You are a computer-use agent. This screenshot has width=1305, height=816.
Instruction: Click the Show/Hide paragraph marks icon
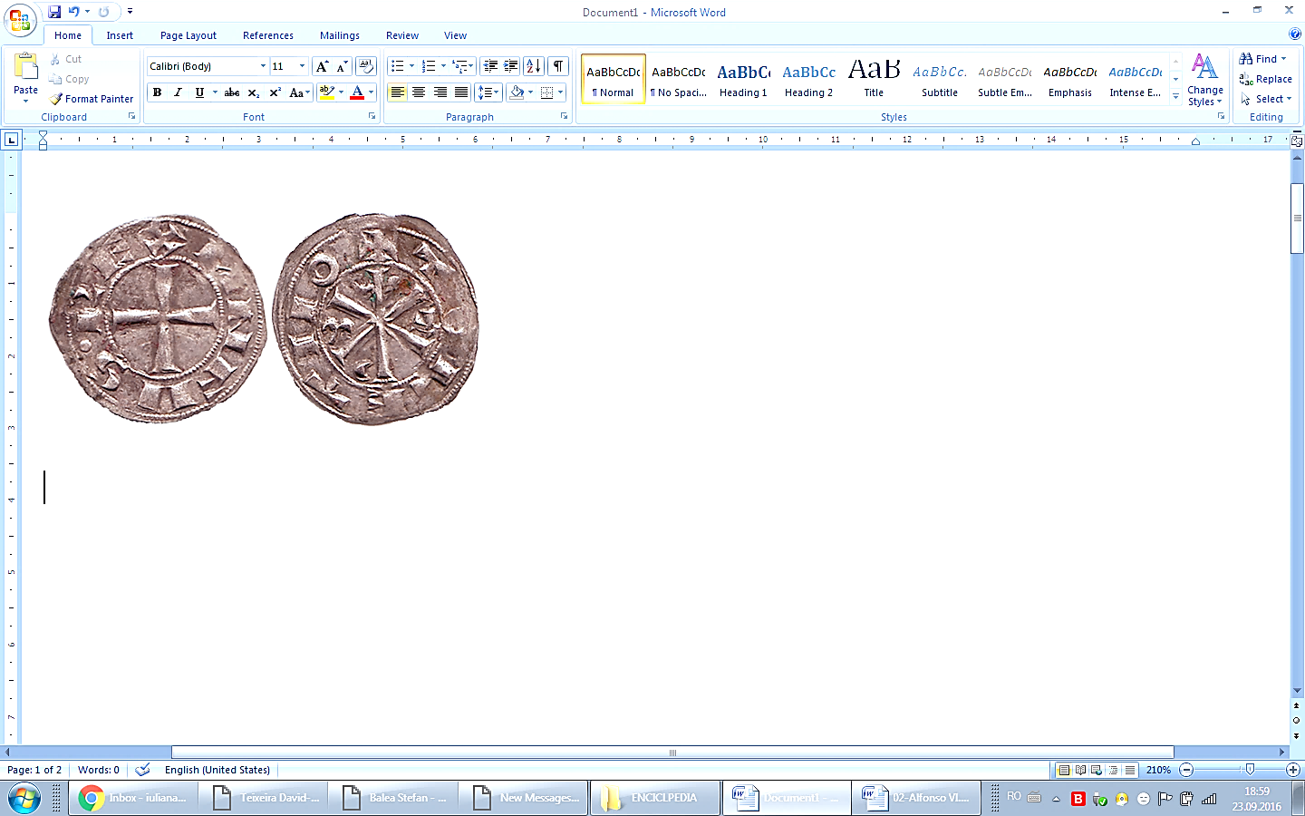[x=558, y=66]
